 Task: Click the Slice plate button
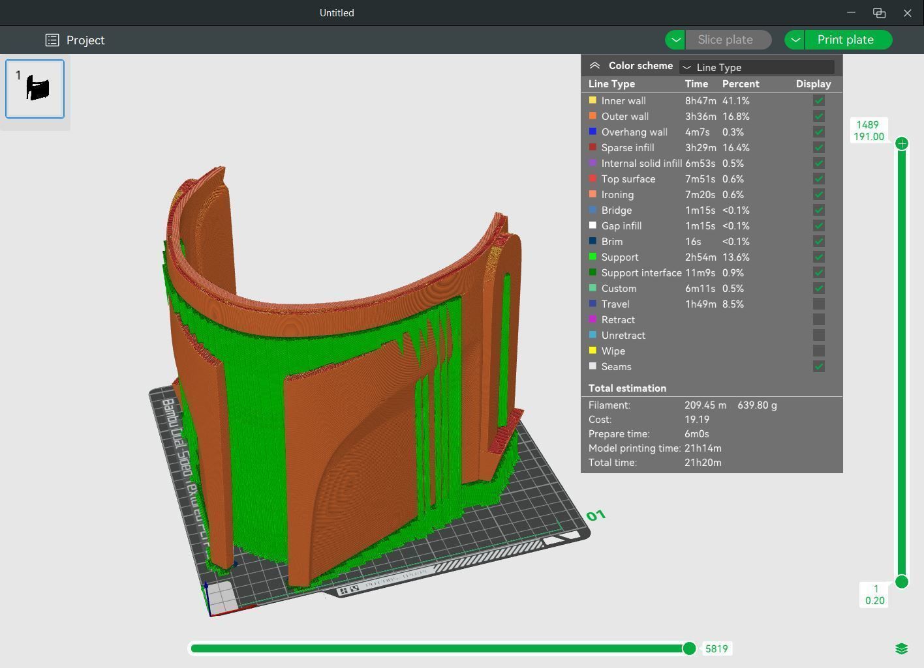pos(728,40)
